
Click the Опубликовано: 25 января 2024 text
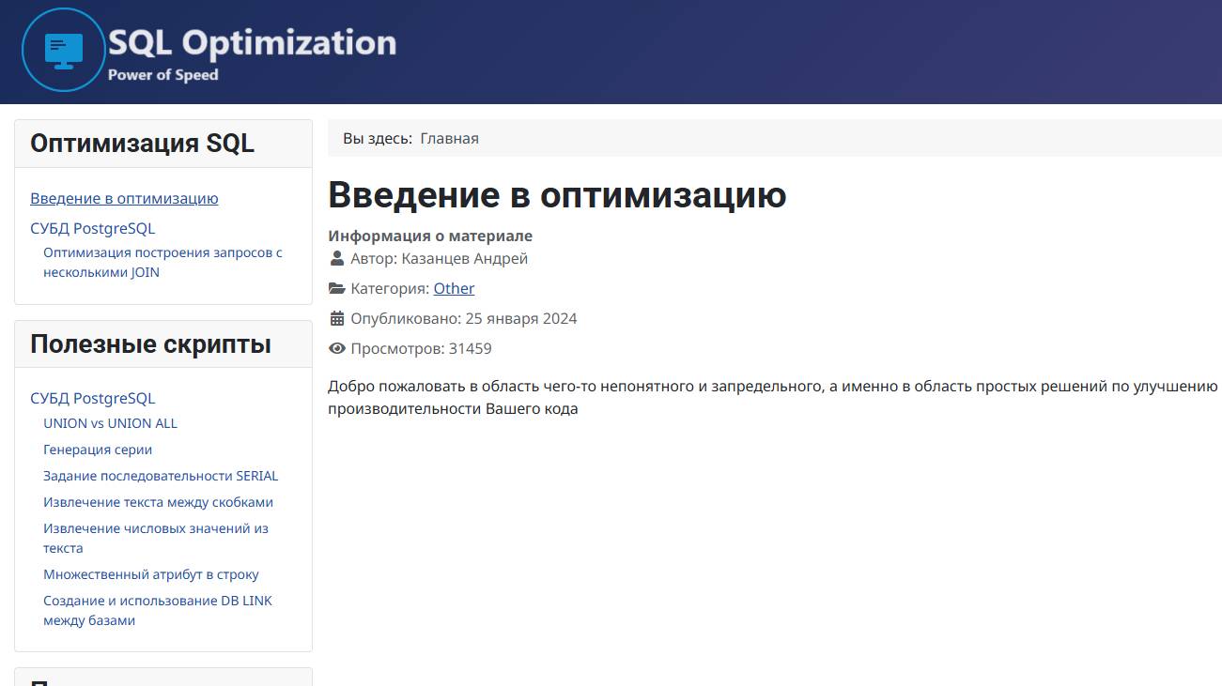pyautogui.click(x=464, y=318)
